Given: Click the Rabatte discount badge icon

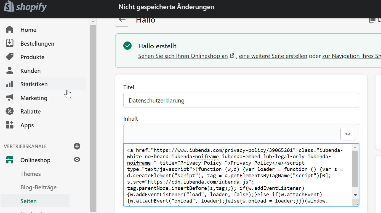Looking at the screenshot, I should 10,111.
